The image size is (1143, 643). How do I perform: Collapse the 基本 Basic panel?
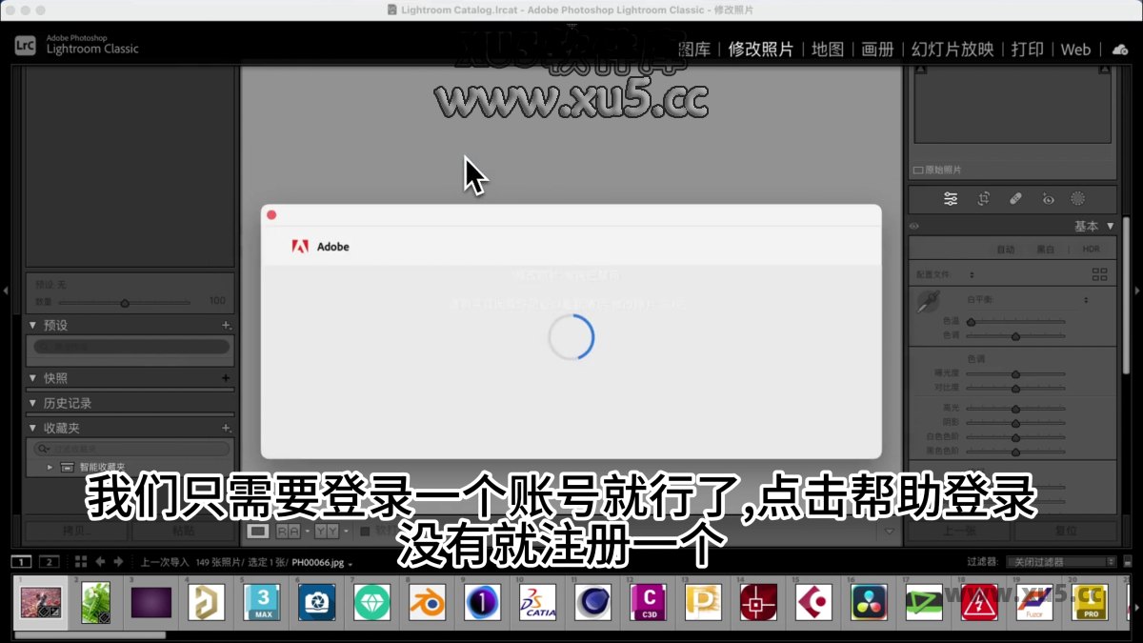pos(1111,226)
